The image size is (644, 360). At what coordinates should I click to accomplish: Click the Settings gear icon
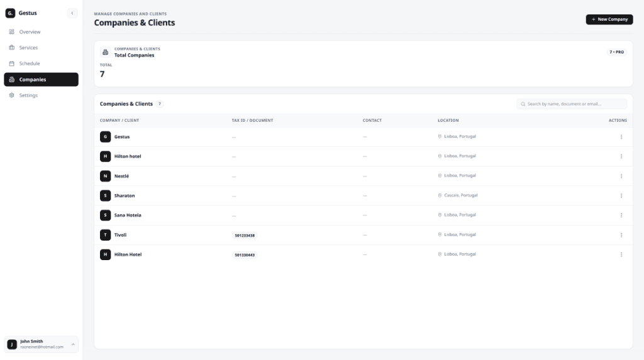coord(11,95)
